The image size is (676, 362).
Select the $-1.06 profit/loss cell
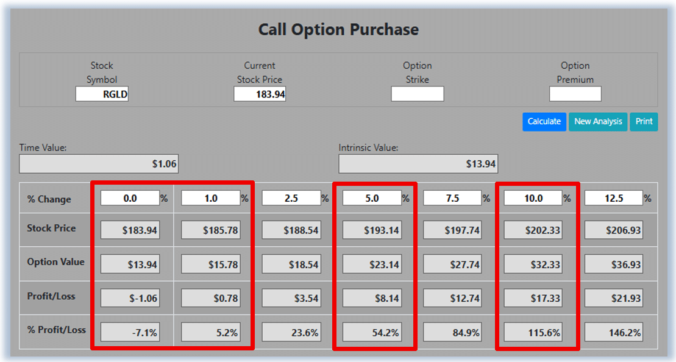pyautogui.click(x=130, y=298)
